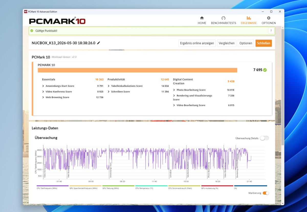Select the CPU-Temperatur legend swatch
This screenshot has height=212, width=307.
coord(151,186)
